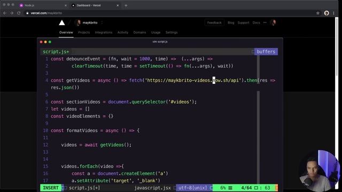
Task: Click the Feedback button
Action: [214, 22]
